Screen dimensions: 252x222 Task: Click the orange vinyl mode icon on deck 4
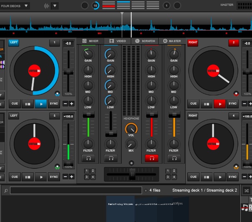(236, 167)
